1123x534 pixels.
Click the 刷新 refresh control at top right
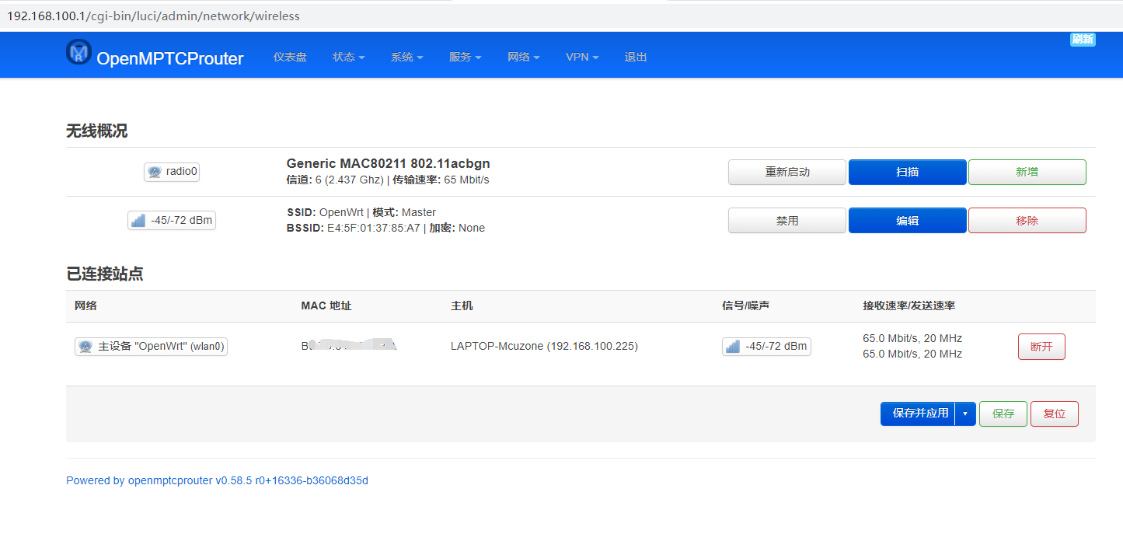[1083, 39]
